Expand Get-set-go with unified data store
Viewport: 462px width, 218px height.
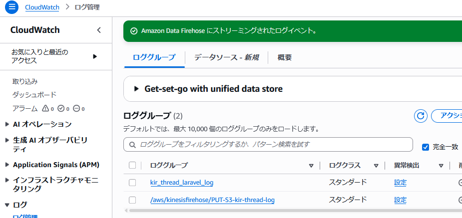(136, 89)
